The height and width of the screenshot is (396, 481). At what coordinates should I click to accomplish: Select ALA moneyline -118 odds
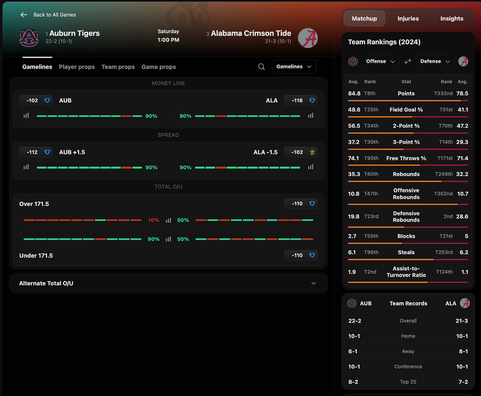pos(301,100)
